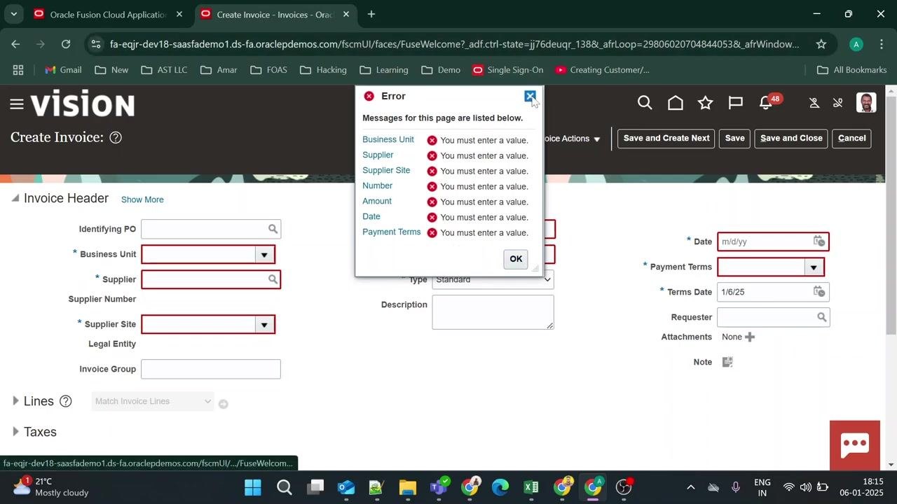Screen dimensions: 897x504
Task: Dismiss the error dialog with OK
Action: coord(516,259)
